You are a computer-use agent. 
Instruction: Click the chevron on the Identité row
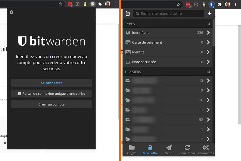coord(208,52)
